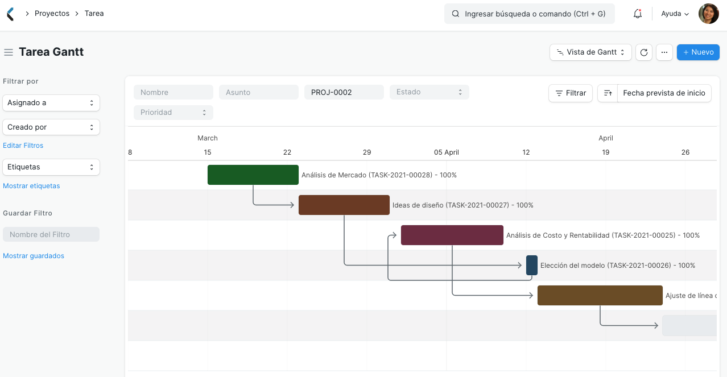Click the app logo home icon

point(10,14)
